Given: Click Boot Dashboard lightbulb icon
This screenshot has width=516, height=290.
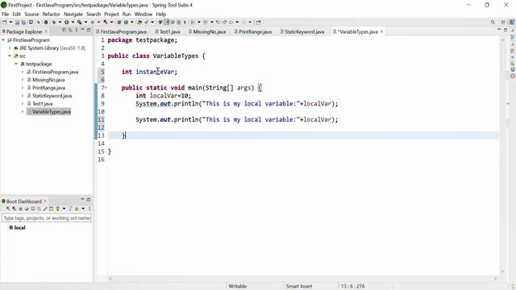Looking at the screenshot, I should click(x=57, y=209).
